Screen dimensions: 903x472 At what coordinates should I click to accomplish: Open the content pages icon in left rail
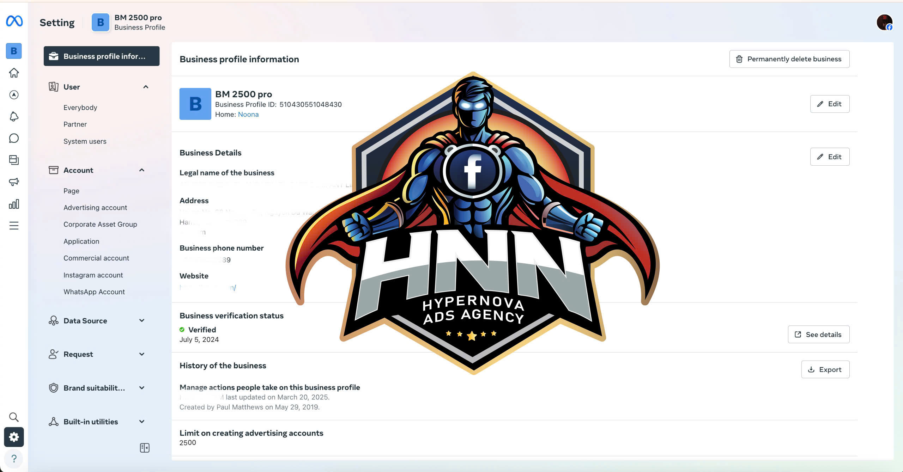point(14,160)
